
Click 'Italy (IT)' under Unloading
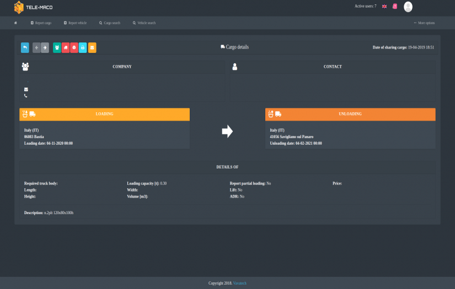pyautogui.click(x=277, y=130)
